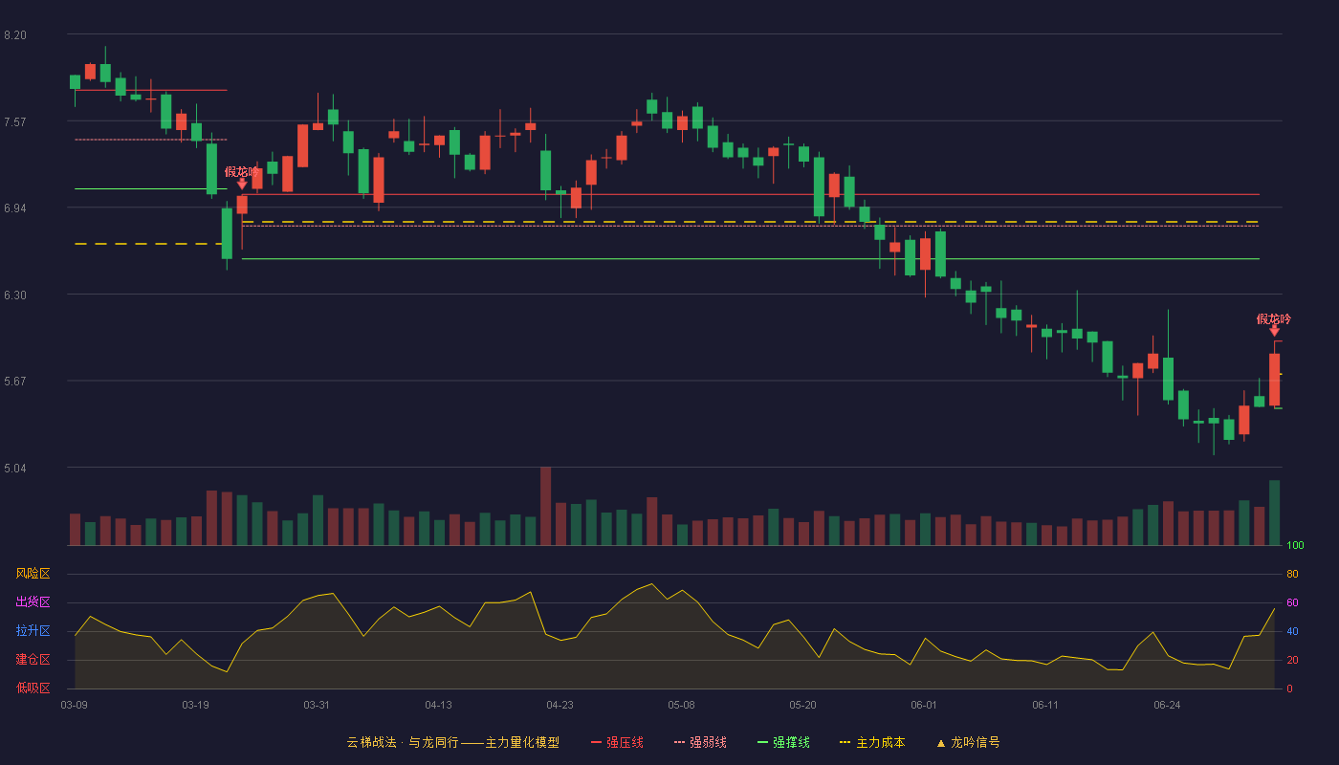Click the 06-11 date label

pyautogui.click(x=1045, y=705)
